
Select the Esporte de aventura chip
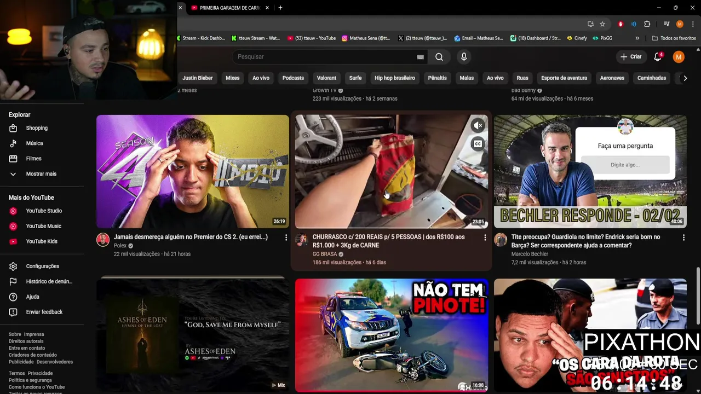tap(564, 78)
